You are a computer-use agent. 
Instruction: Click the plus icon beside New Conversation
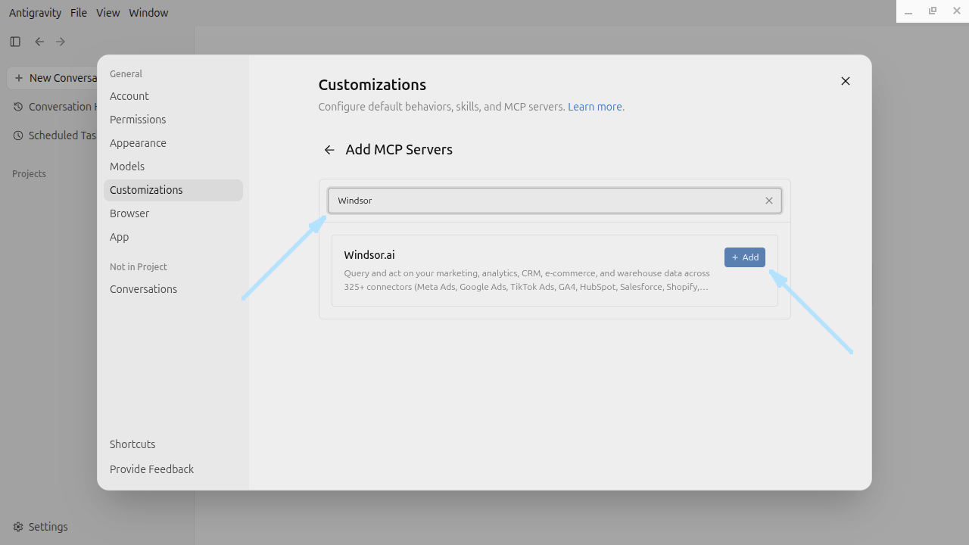click(x=18, y=78)
